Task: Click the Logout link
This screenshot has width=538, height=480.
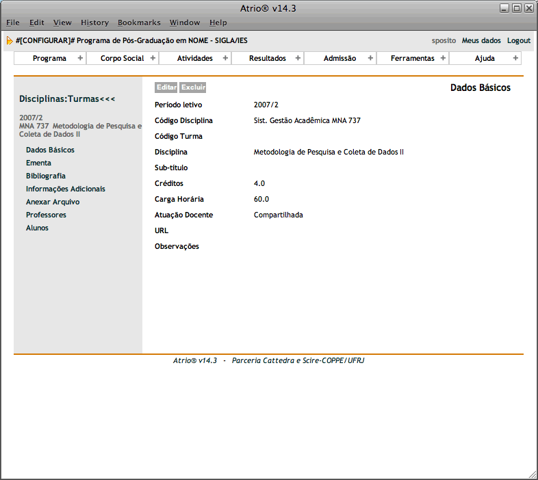Action: coord(519,40)
